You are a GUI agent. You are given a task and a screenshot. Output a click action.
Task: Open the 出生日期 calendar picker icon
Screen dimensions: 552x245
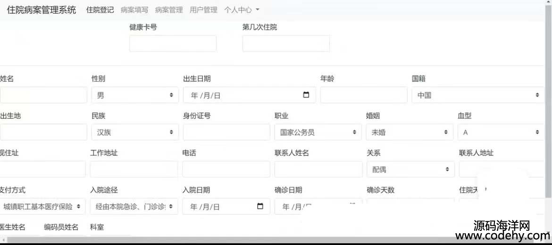coord(306,95)
